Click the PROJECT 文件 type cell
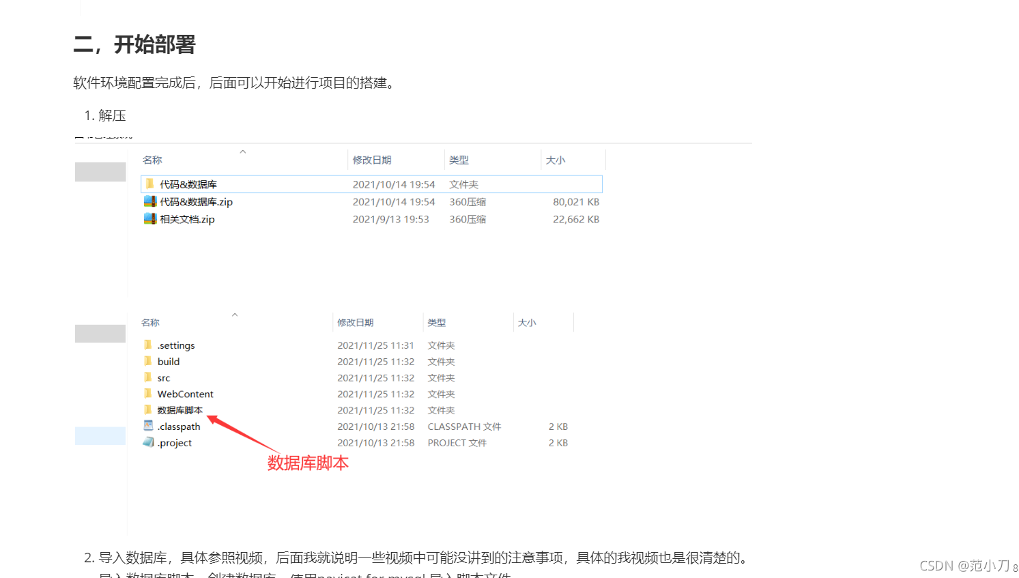1019x578 pixels. click(x=457, y=443)
